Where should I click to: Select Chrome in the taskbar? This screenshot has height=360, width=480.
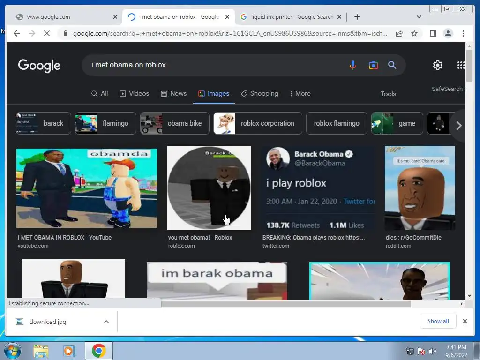(x=98, y=351)
